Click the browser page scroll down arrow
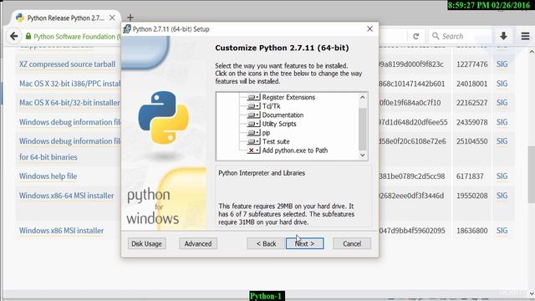Viewport: 535px width, 301px height. click(x=532, y=293)
